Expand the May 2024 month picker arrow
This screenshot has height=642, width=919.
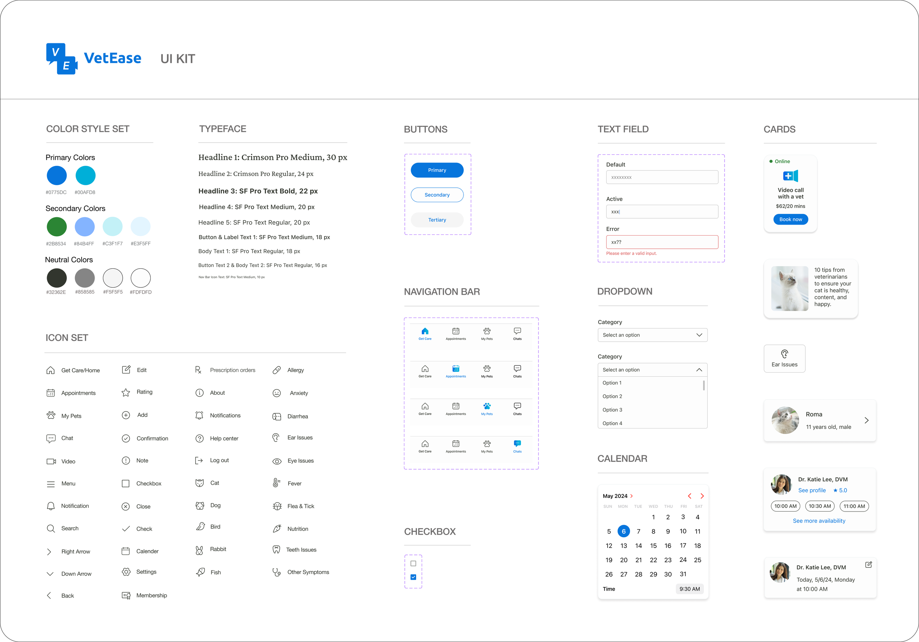[x=632, y=496]
